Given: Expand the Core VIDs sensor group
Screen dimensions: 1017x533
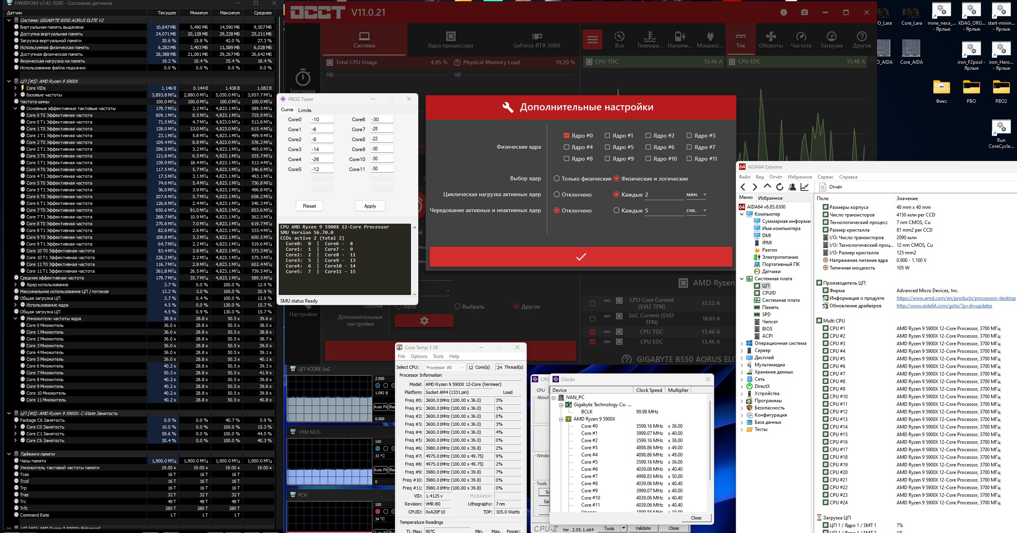Looking at the screenshot, I should 16,88.
